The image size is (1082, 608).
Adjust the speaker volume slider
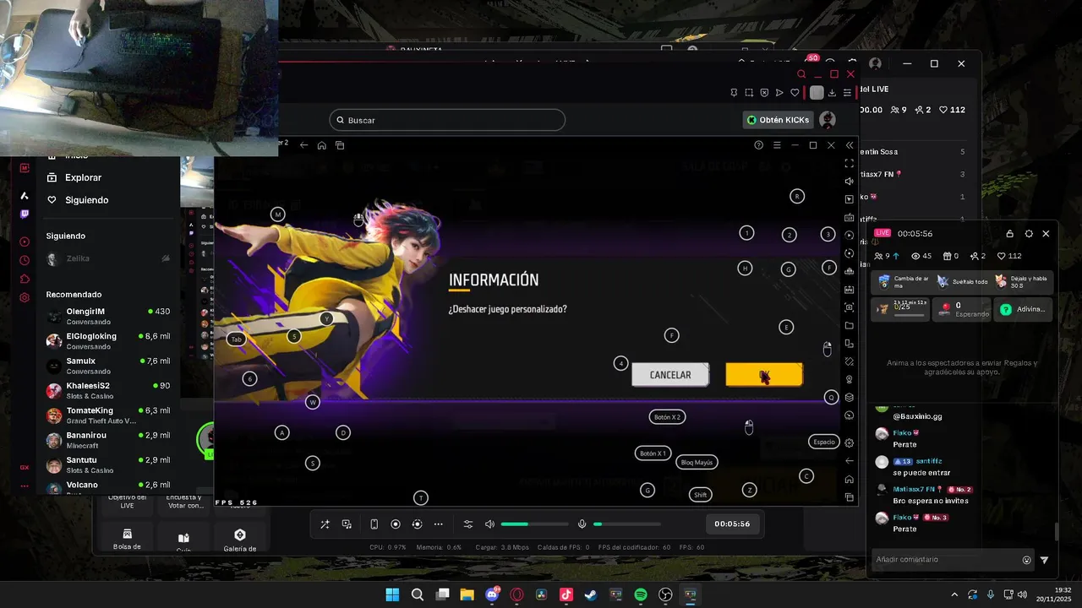(533, 524)
